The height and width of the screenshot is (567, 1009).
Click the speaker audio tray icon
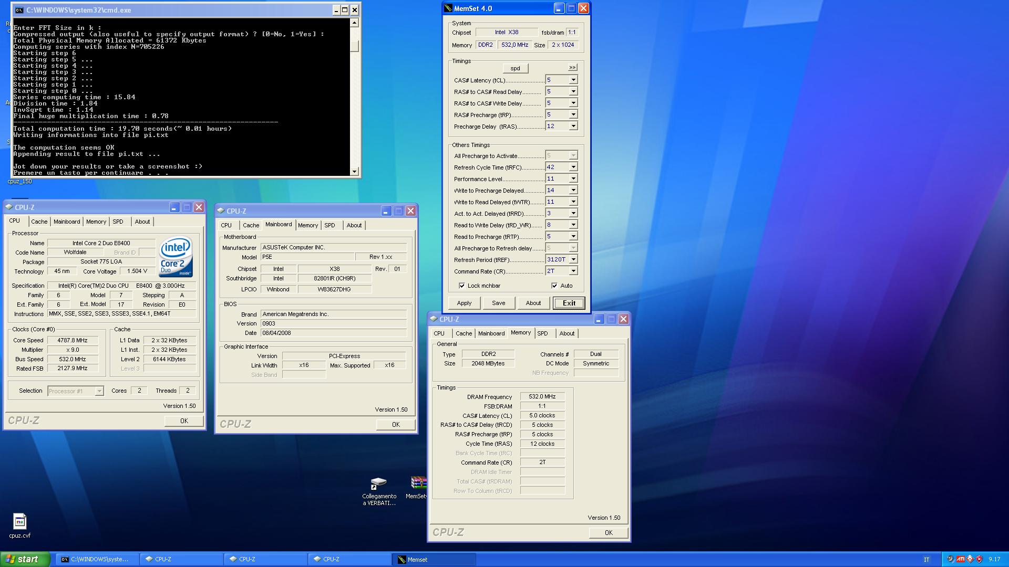coord(951,559)
